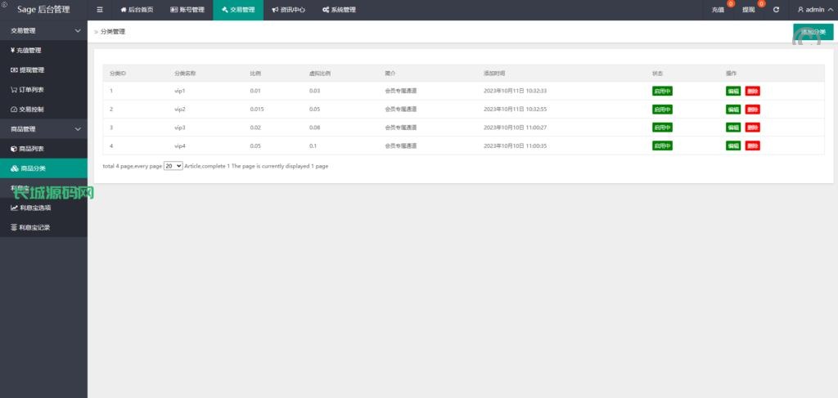Delete the vip4 category with 删除

(x=752, y=145)
